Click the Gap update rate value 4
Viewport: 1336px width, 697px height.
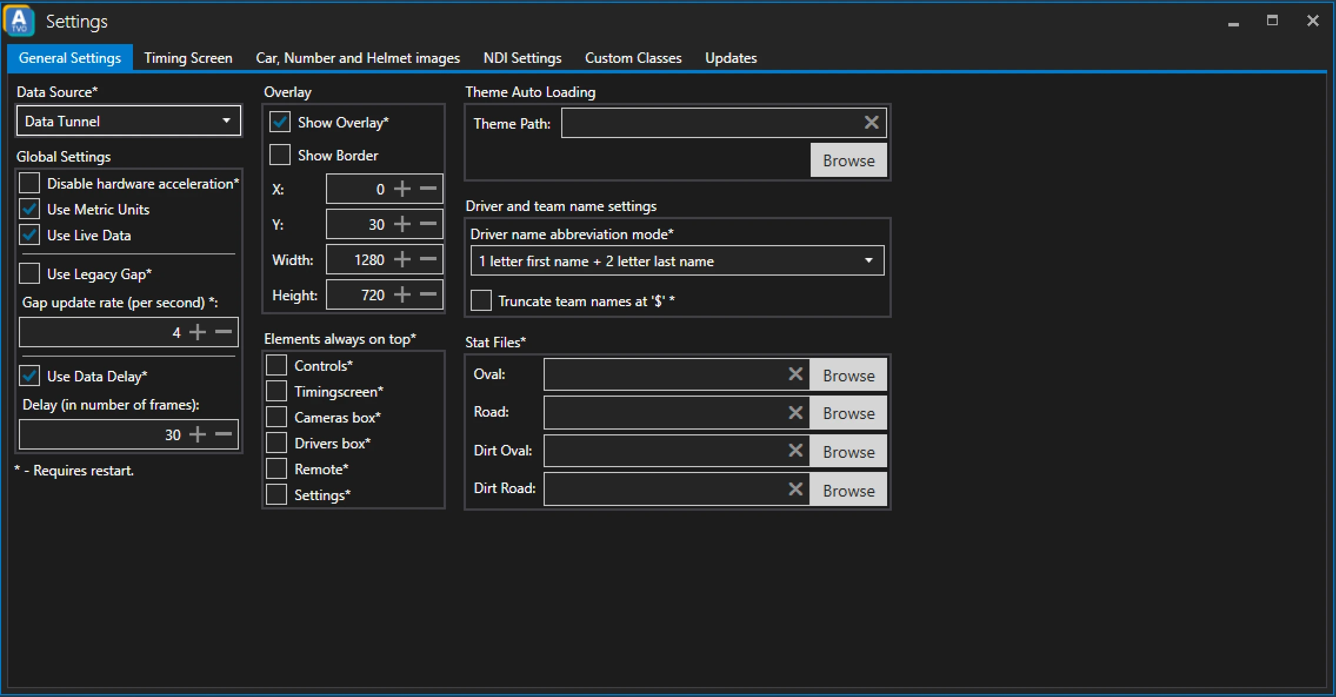176,333
